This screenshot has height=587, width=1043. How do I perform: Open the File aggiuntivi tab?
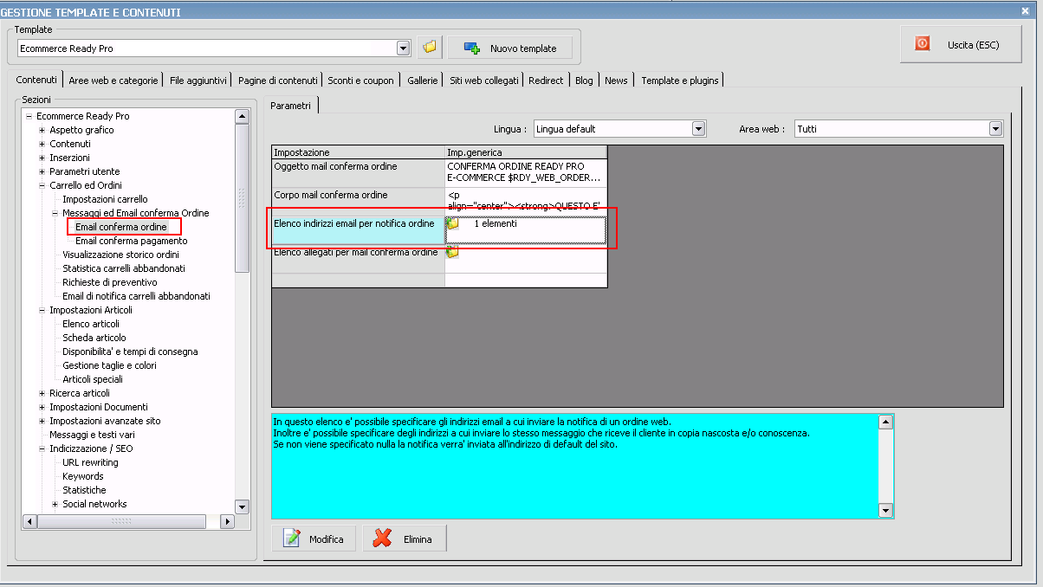tap(198, 80)
